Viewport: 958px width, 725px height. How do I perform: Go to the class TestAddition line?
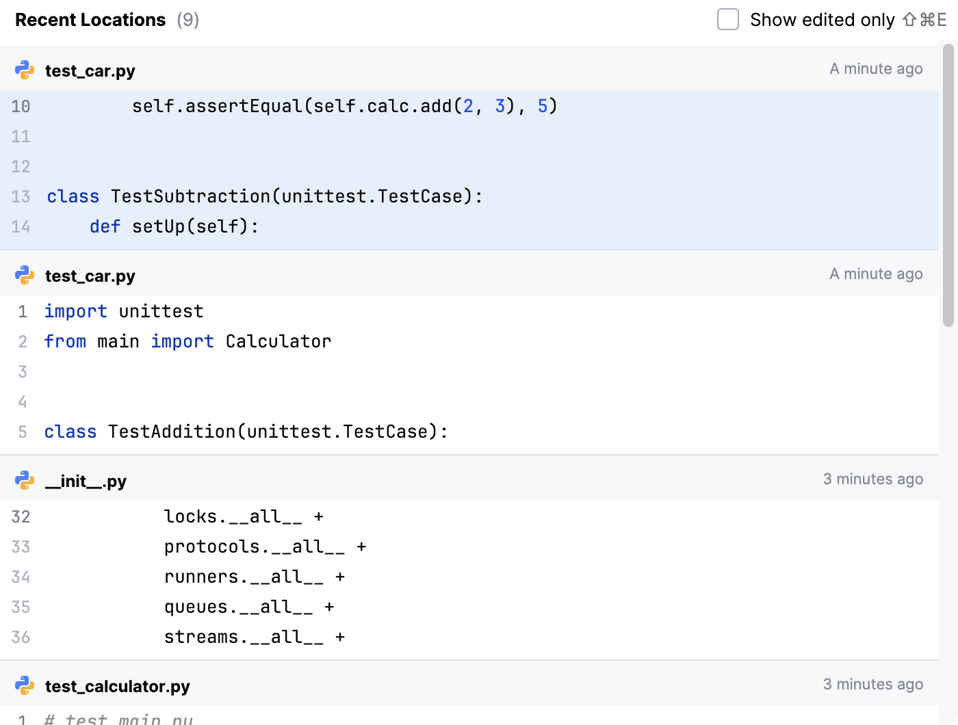246,432
